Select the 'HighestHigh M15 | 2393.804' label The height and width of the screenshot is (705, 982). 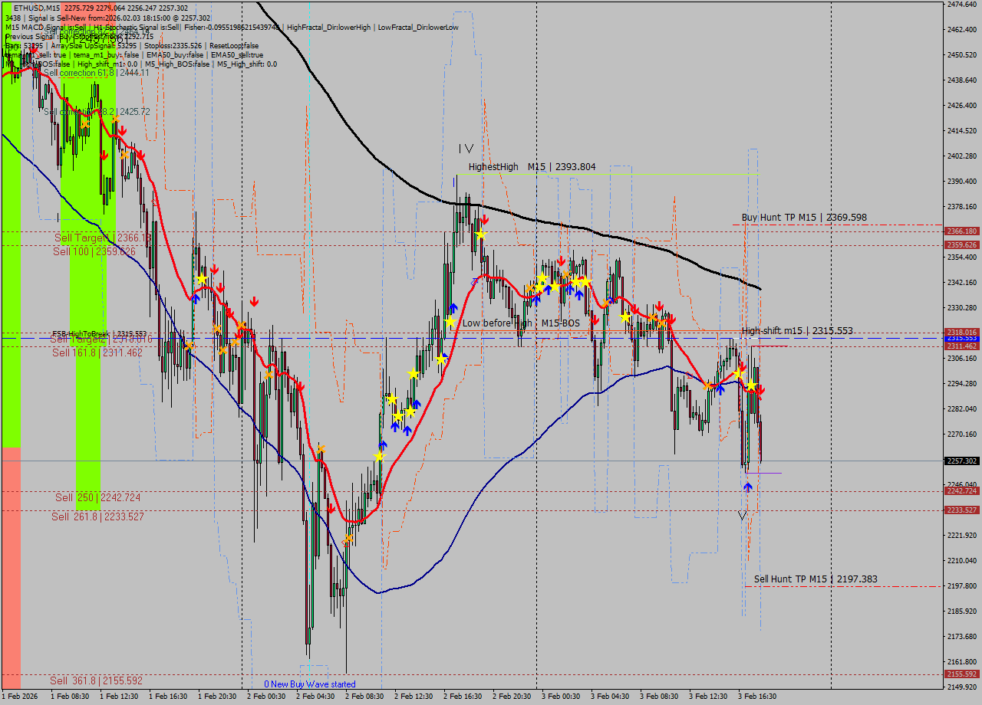pyautogui.click(x=532, y=167)
